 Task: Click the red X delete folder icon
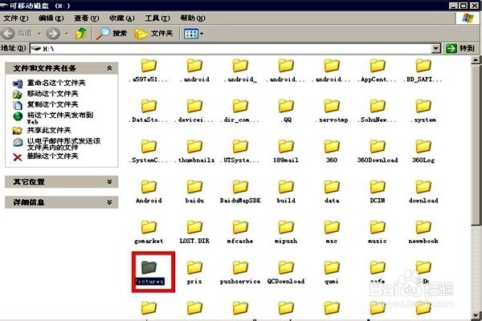(18, 157)
